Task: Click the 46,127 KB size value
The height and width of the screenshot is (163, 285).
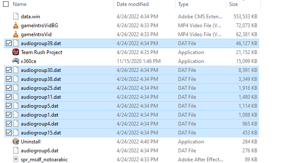Action: [x=247, y=43]
